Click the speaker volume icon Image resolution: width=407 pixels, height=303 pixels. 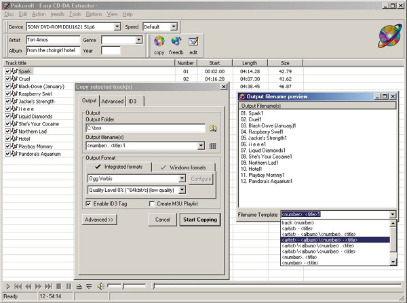point(100,287)
